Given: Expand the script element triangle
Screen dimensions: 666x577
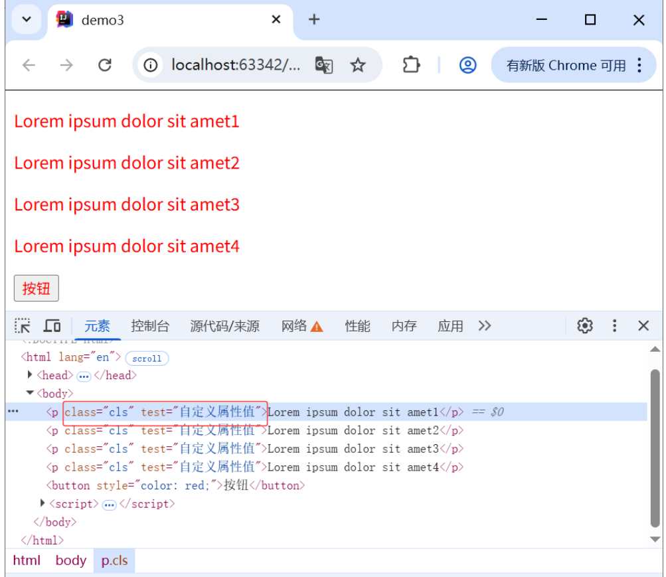Looking at the screenshot, I should pyautogui.click(x=42, y=503).
